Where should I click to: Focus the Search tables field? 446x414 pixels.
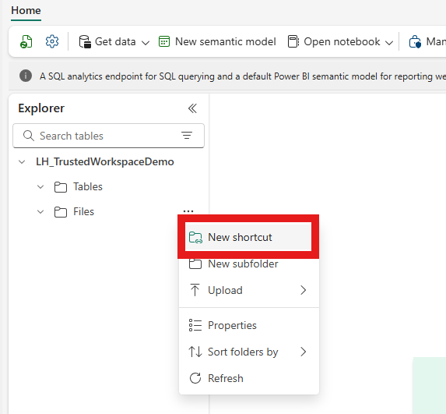(108, 136)
